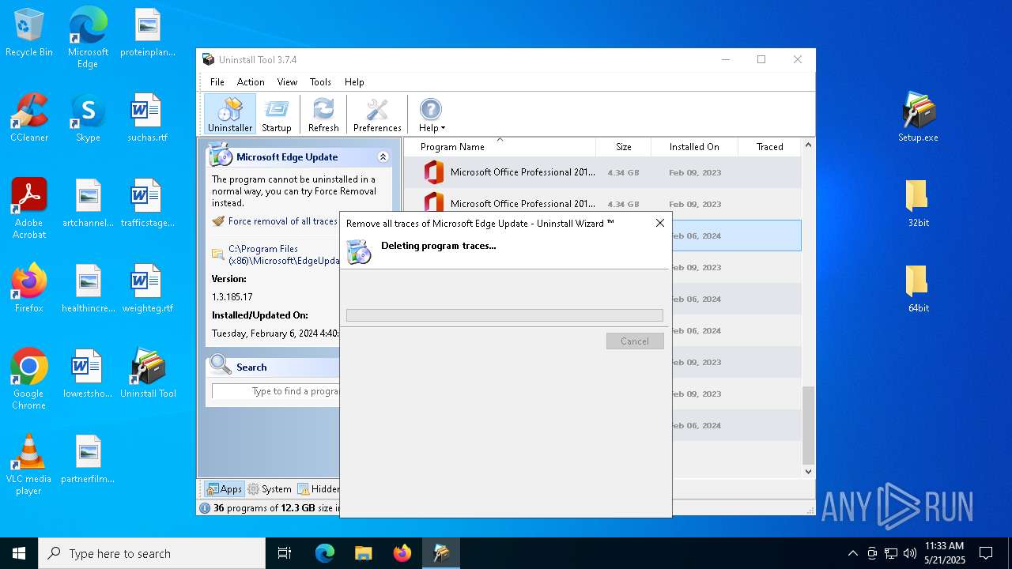Image resolution: width=1012 pixels, height=569 pixels.
Task: Select the healthincre image file
Action: pyautogui.click(x=88, y=289)
